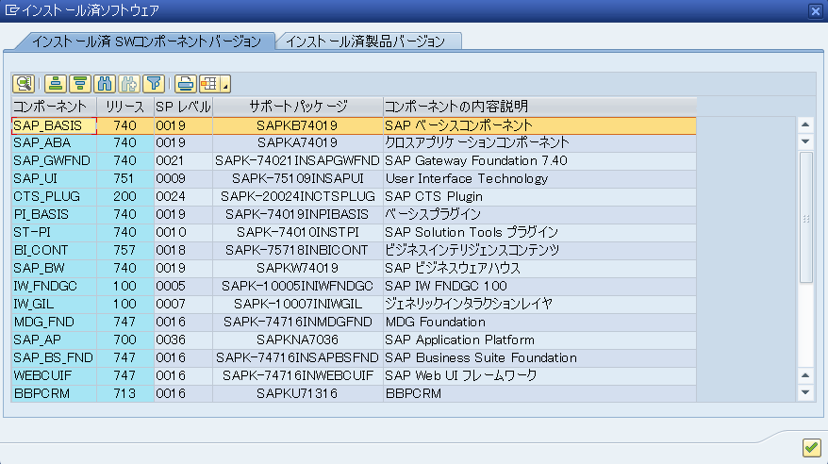
Task: Select the PI_BASIS component cell
Action: tap(54, 215)
